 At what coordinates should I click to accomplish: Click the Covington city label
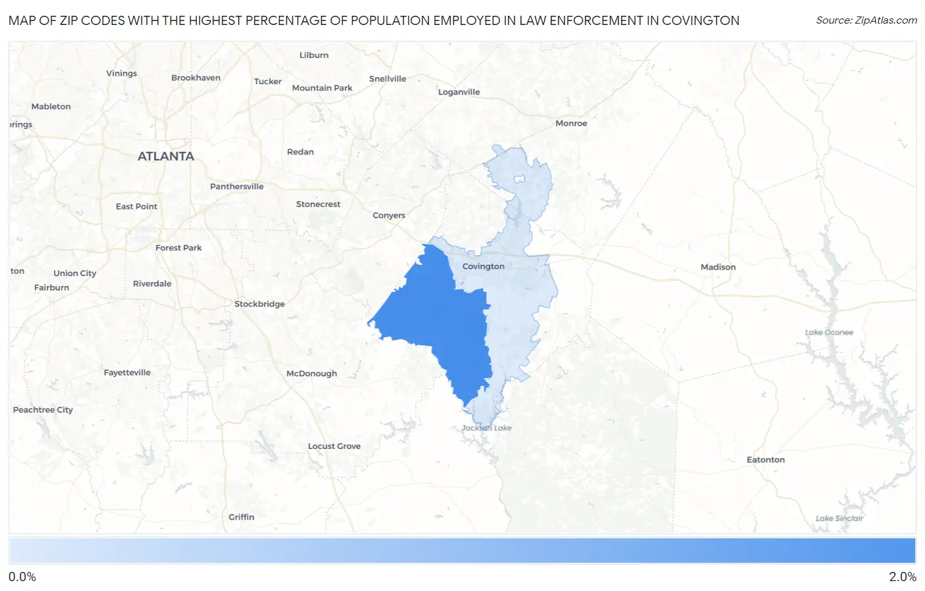pyautogui.click(x=484, y=266)
